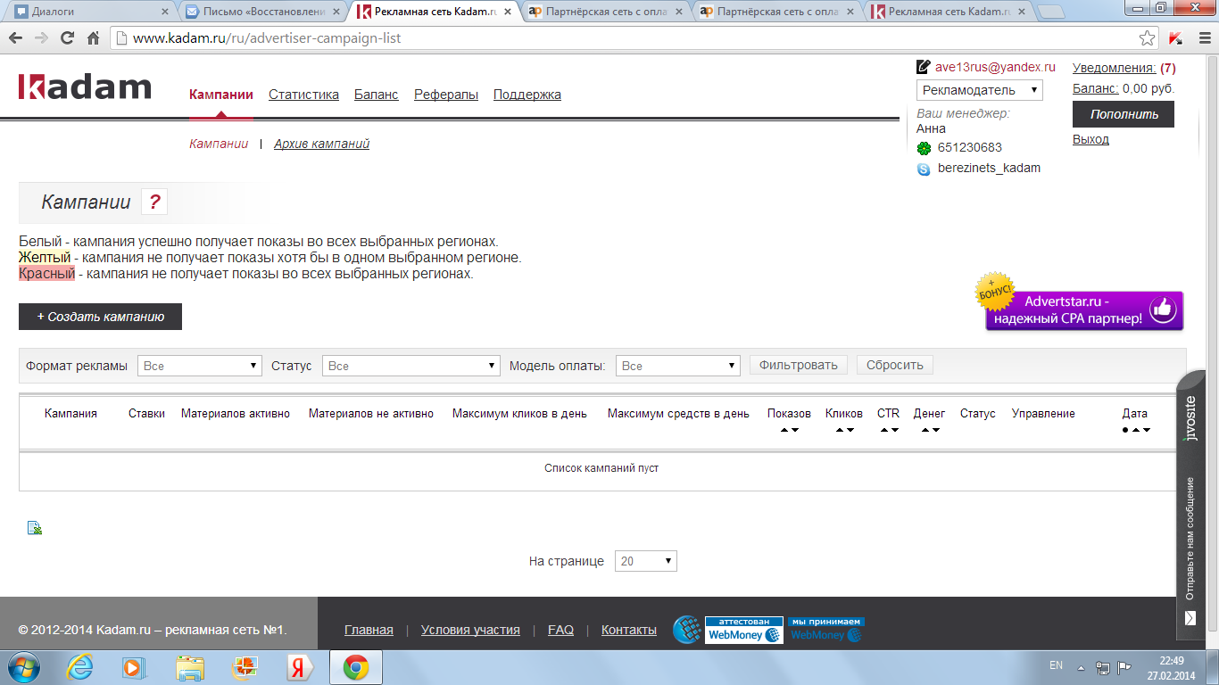
Task: Open the Рекламодатель role dropdown
Action: coord(980,90)
